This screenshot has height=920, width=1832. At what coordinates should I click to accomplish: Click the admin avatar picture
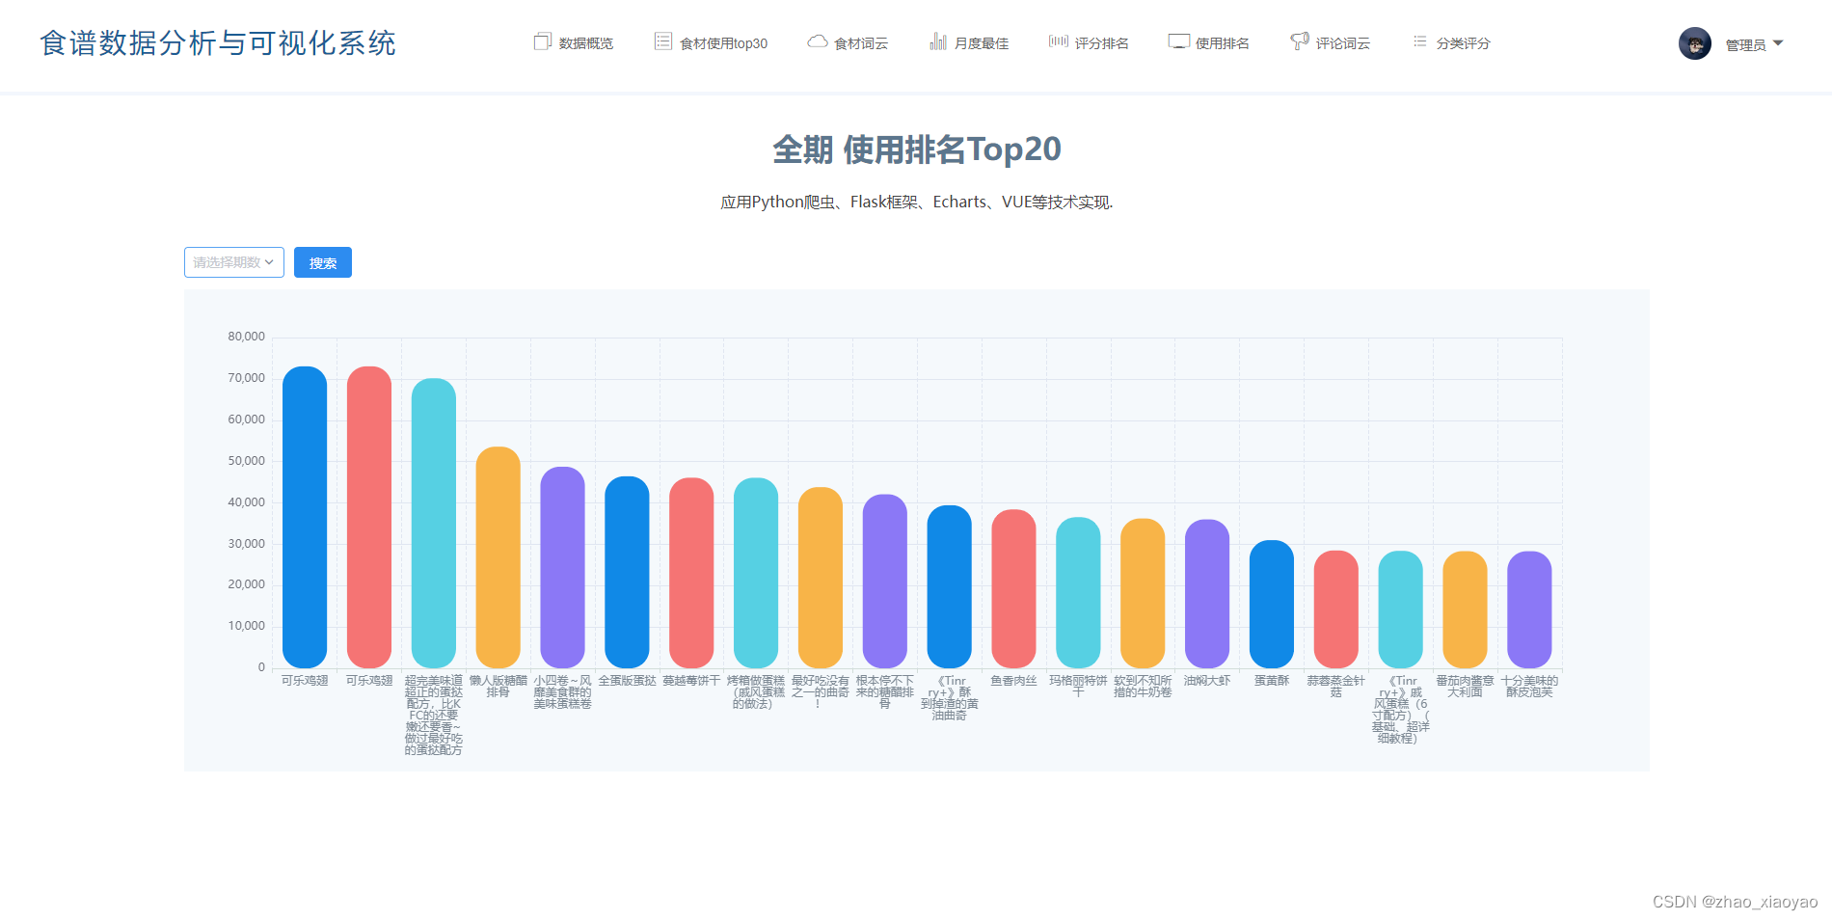point(1694,43)
